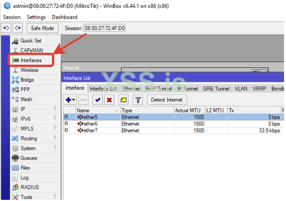286x201 pixels.
Task: Expand the Routing submenu arrow
Action: tap(56, 138)
